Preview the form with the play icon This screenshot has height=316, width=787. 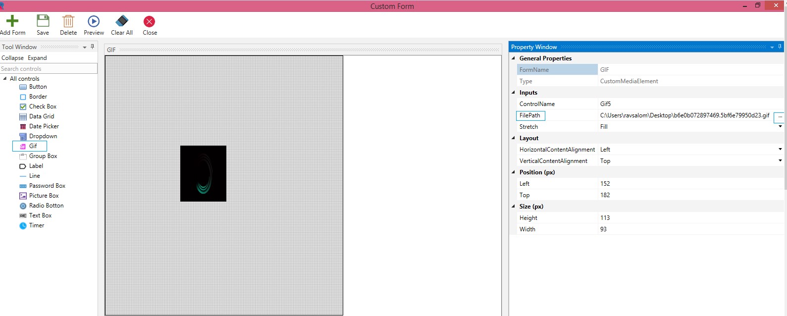pos(94,21)
